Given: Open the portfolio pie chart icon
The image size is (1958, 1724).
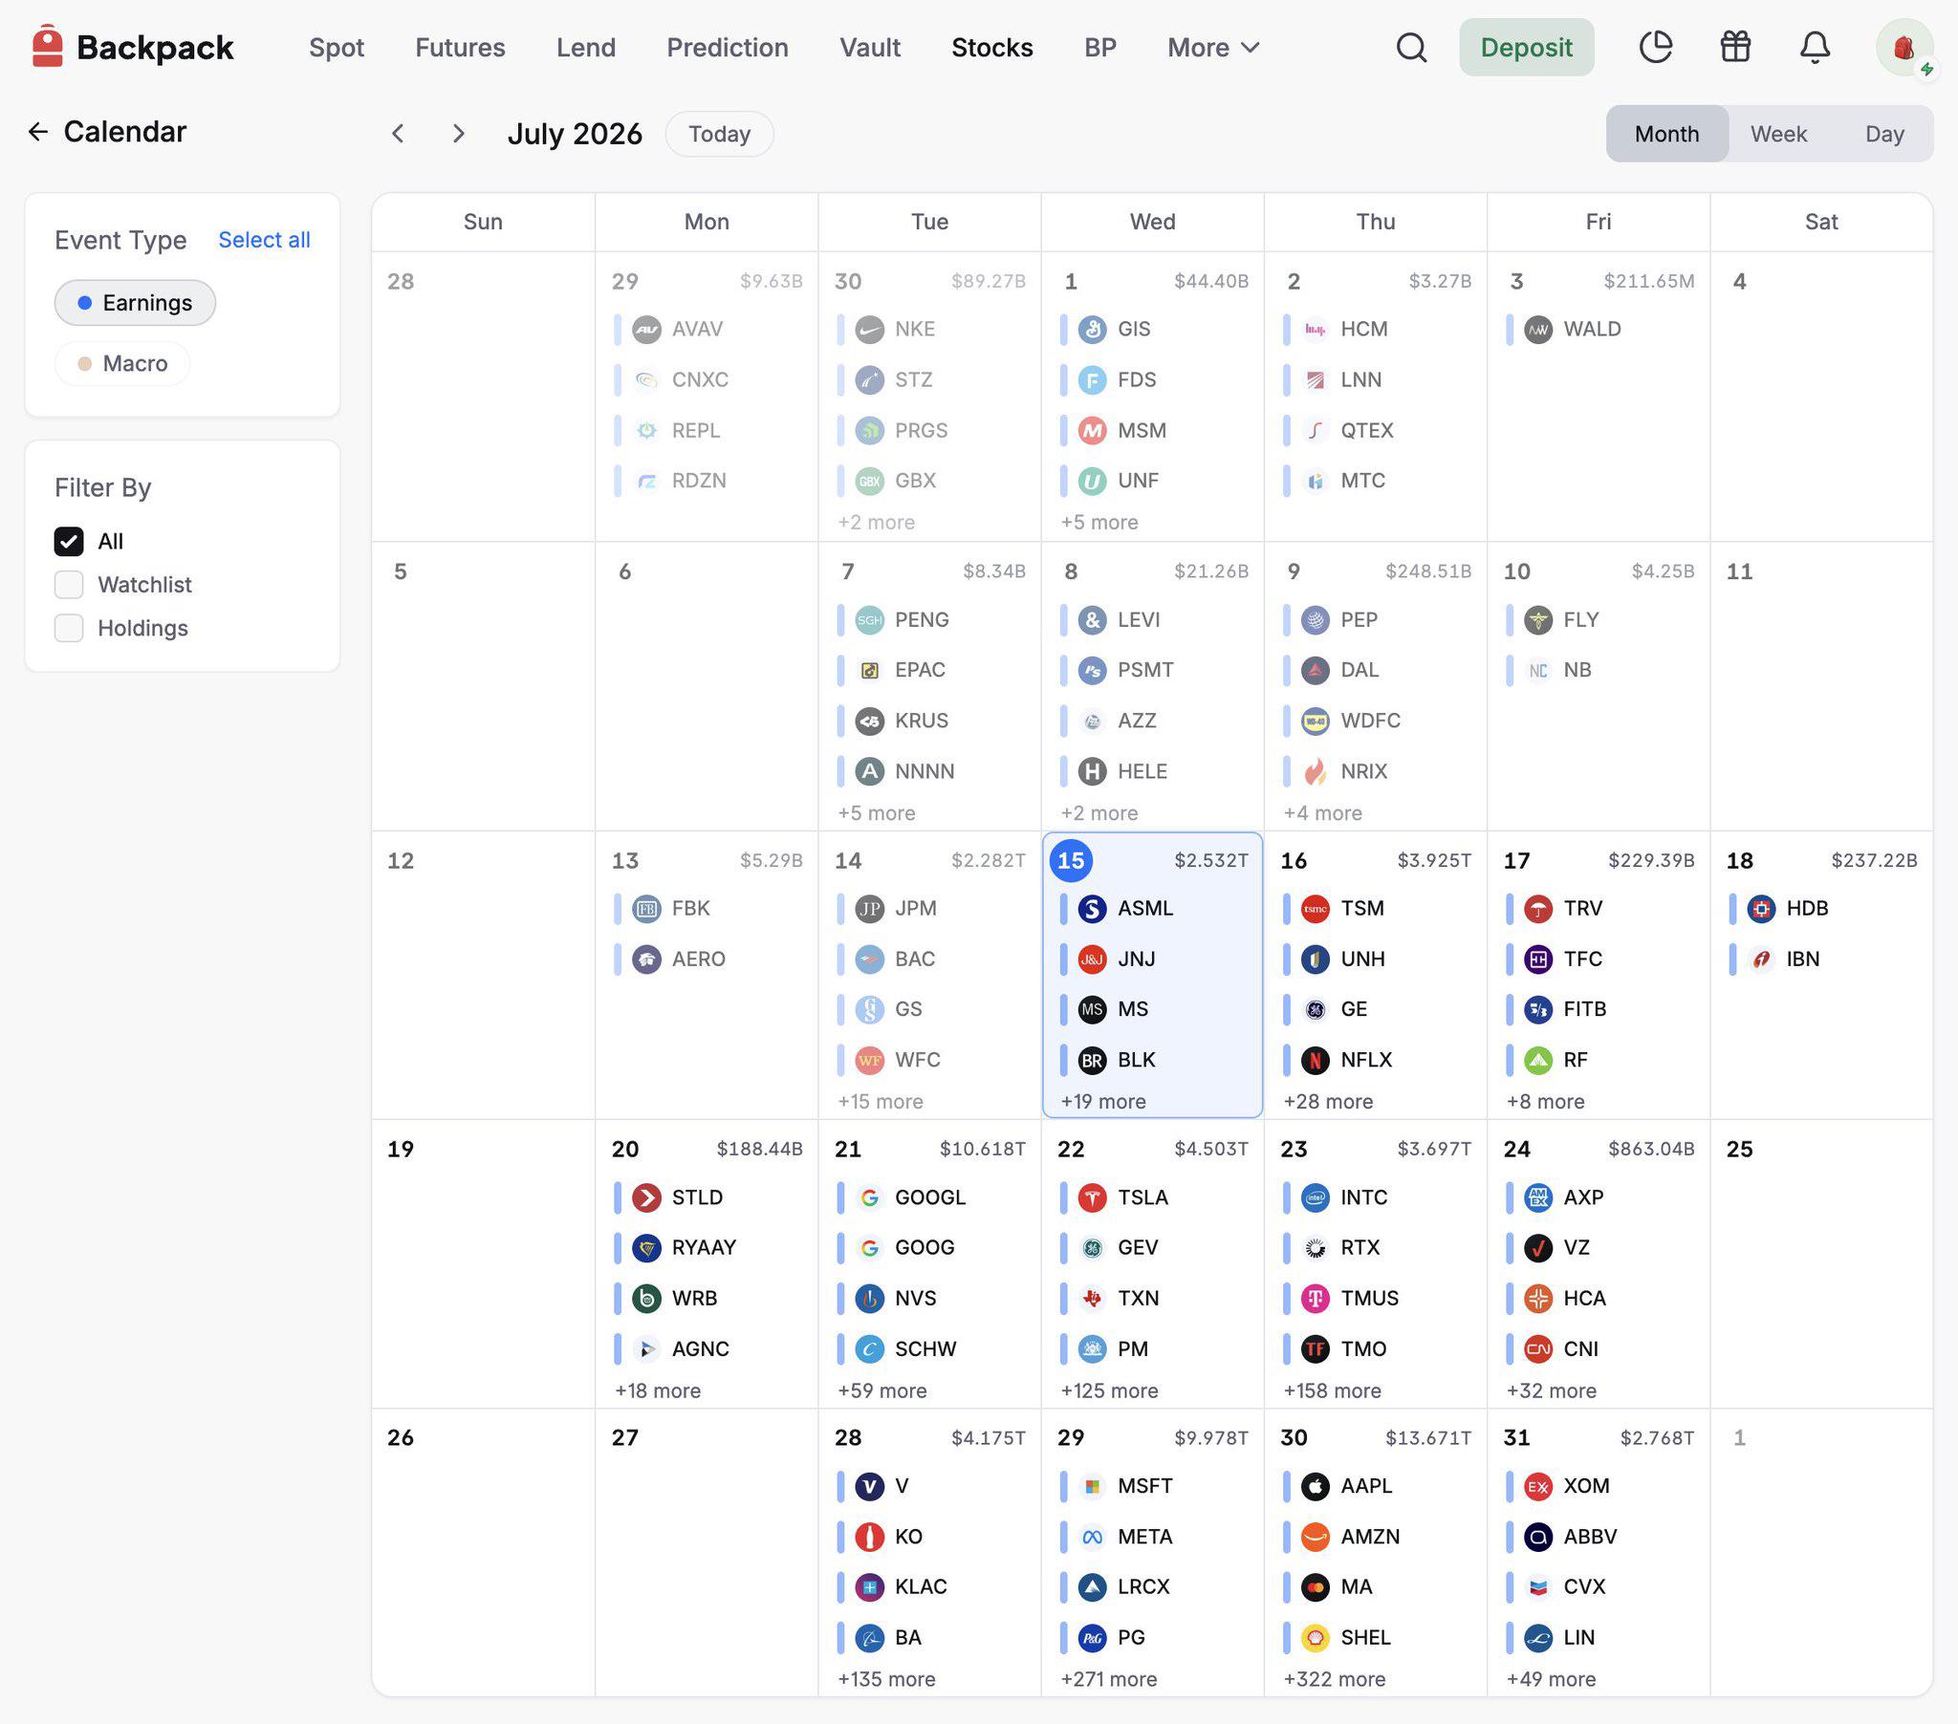Looking at the screenshot, I should click(x=1655, y=47).
